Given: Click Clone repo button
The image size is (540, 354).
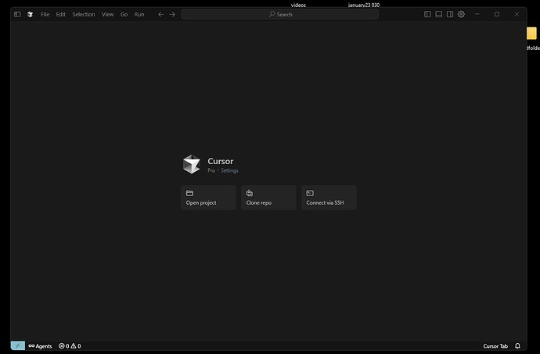Looking at the screenshot, I should (x=268, y=198).
